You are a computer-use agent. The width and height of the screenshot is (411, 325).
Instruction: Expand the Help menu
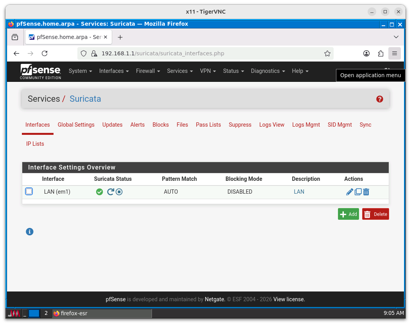(x=300, y=71)
